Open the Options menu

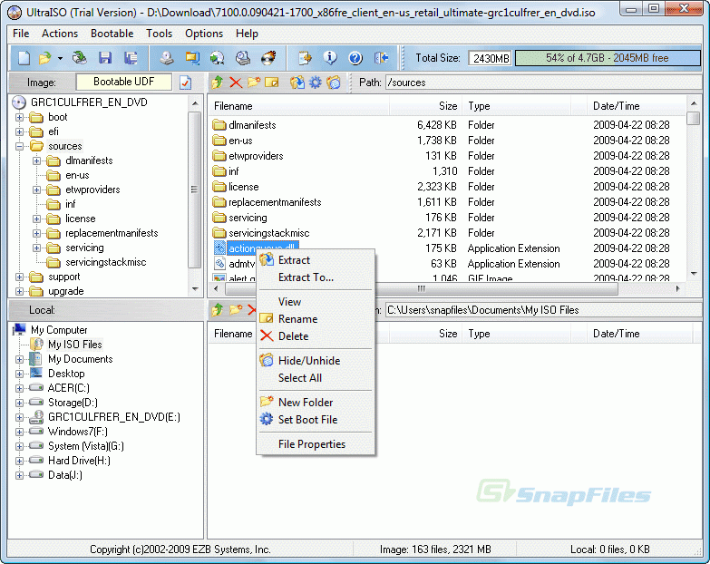click(x=204, y=34)
